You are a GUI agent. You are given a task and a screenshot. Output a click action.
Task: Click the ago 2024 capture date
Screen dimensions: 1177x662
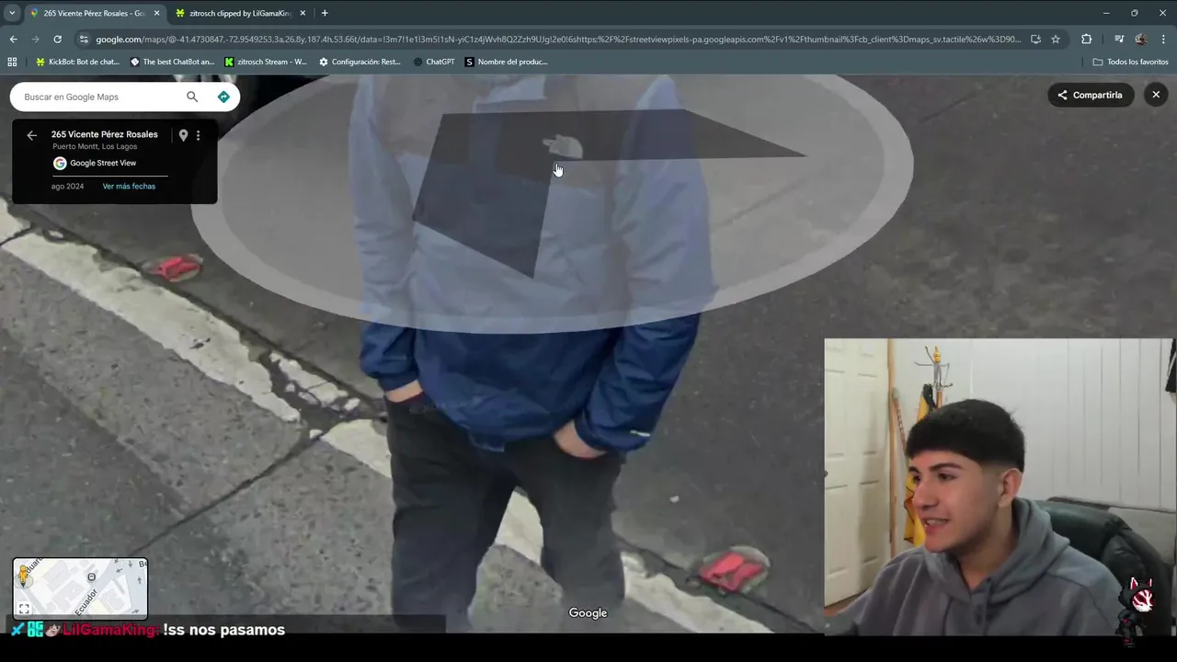pyautogui.click(x=67, y=186)
